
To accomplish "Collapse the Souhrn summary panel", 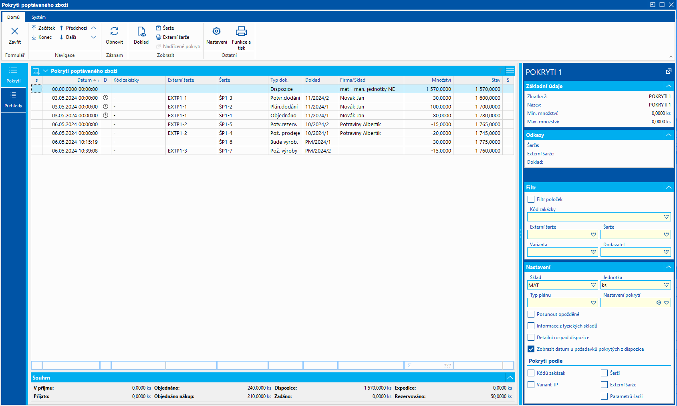I will coord(510,378).
